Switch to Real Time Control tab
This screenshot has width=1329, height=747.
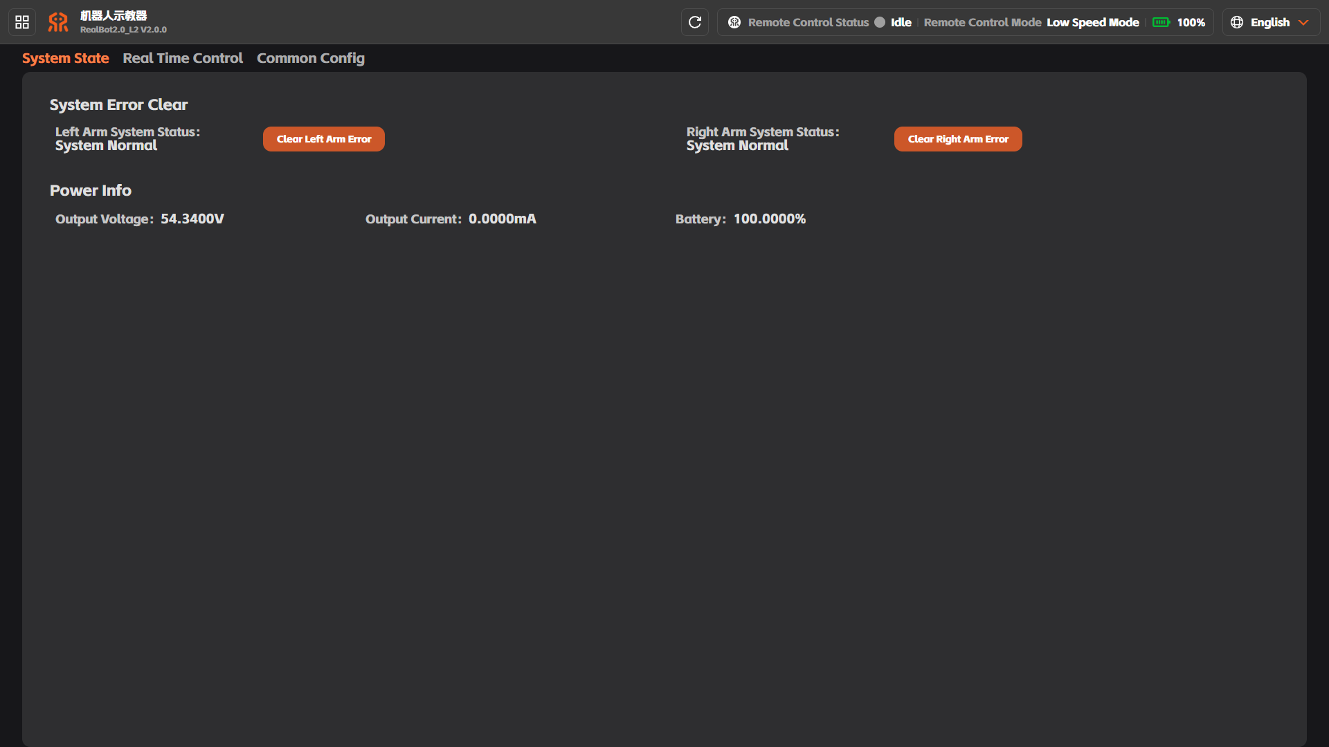(x=183, y=58)
